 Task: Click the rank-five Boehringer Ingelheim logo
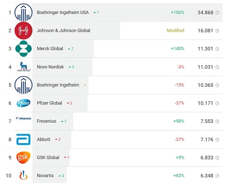[24, 85]
